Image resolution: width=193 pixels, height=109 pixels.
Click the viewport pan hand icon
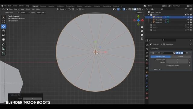pyautogui.click(x=142, y=31)
